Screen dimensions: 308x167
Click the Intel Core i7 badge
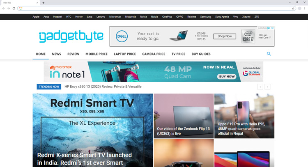pos(248,36)
